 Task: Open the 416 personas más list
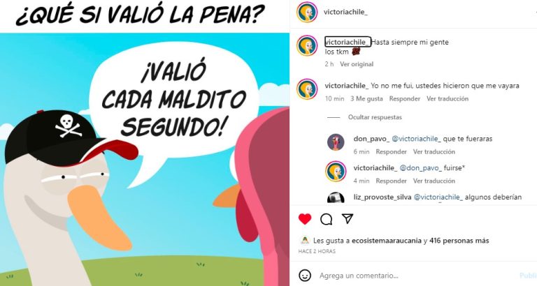(459, 241)
